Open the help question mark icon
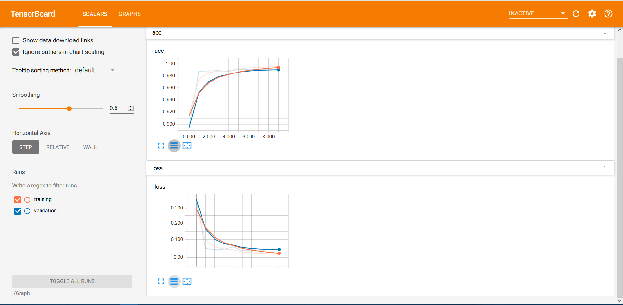Image resolution: width=623 pixels, height=305 pixels. pyautogui.click(x=608, y=14)
